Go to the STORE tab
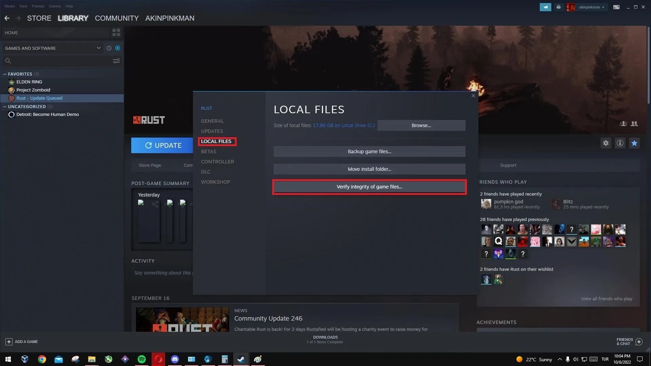This screenshot has width=651, height=366. coord(39,18)
